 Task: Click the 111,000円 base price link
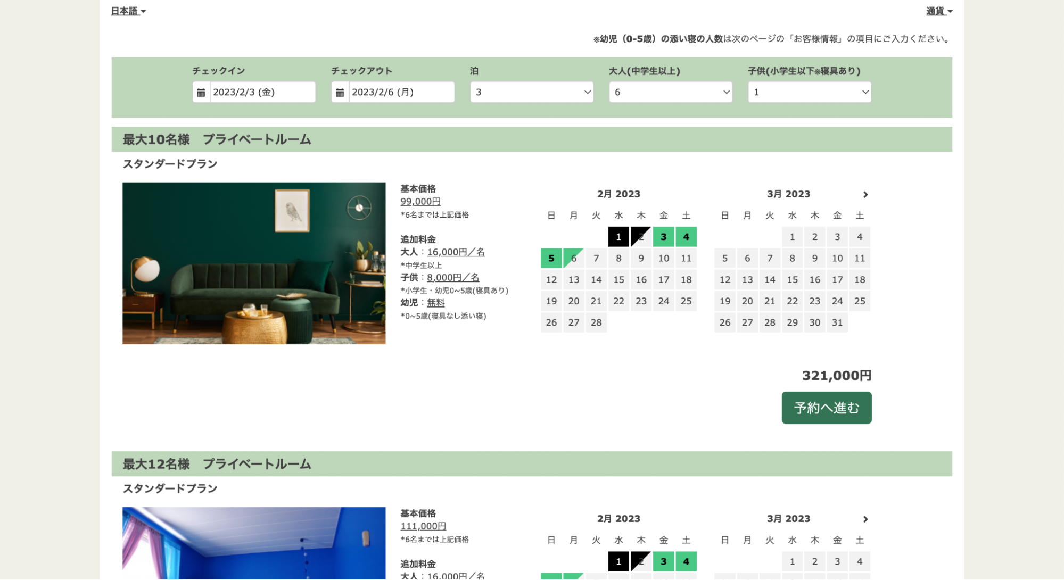423,526
